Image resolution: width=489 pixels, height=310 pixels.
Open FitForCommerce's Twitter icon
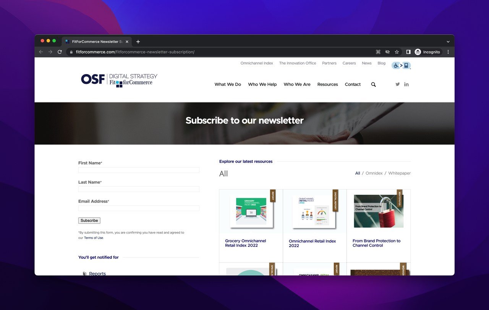[397, 84]
